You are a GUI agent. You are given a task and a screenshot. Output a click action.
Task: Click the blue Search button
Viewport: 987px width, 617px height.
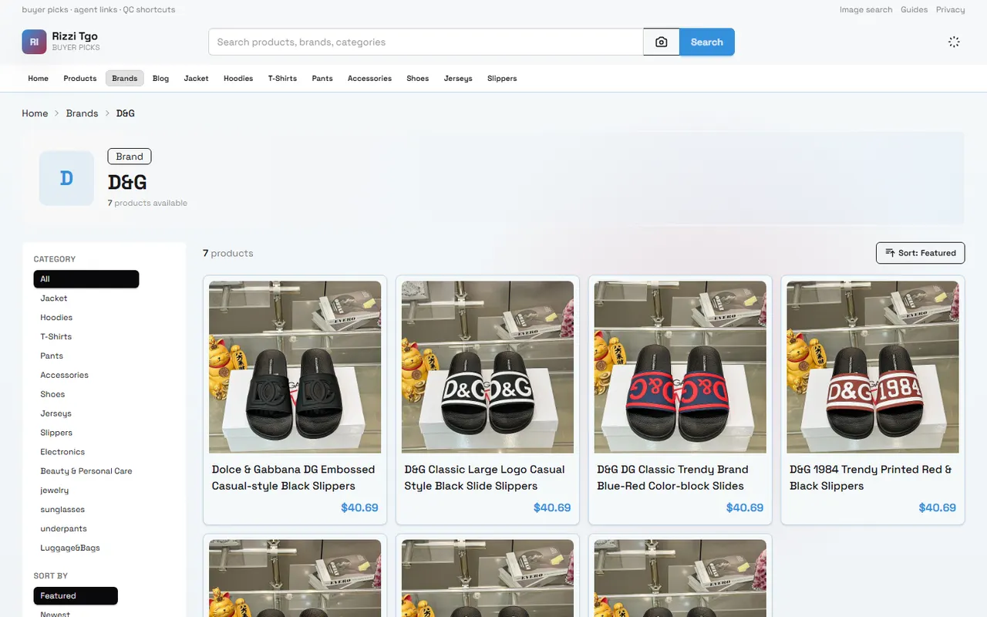coord(707,42)
